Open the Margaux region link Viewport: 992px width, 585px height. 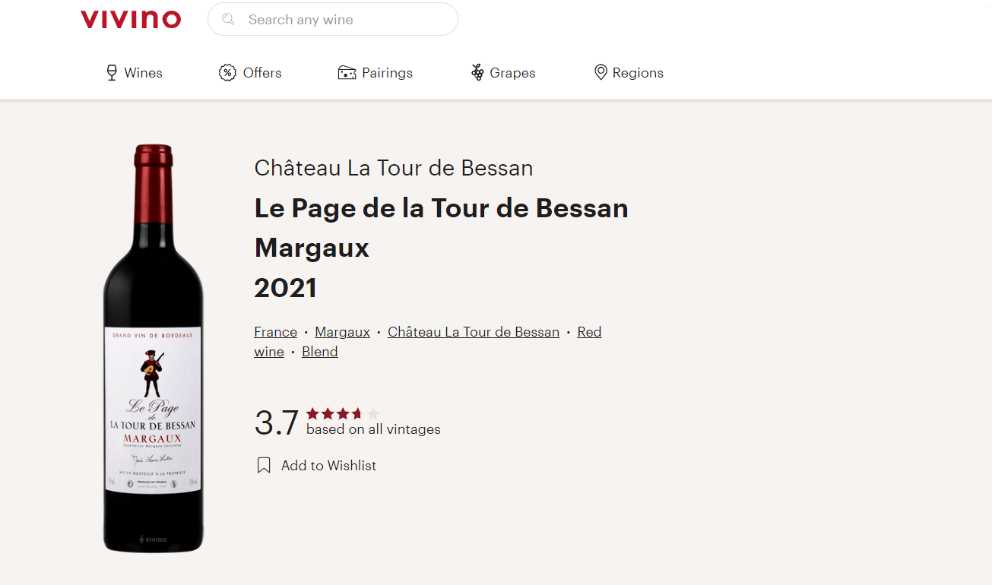click(x=342, y=332)
